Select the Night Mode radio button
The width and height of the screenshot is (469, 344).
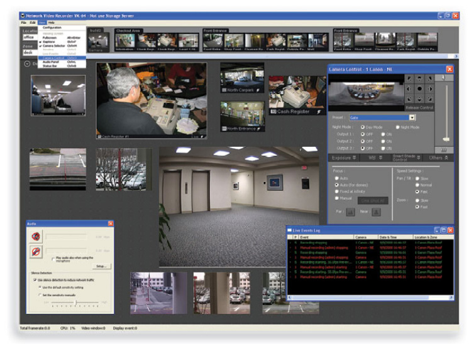point(398,127)
